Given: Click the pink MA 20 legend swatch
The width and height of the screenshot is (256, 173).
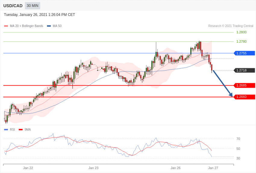Looking at the screenshot, I should tap(6, 26).
